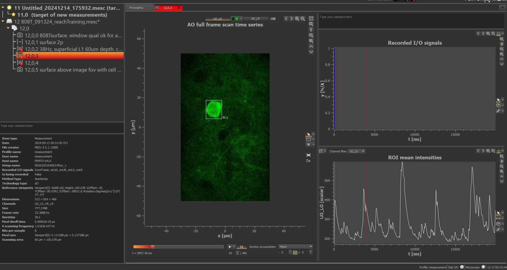Click the snapshot camera icon below the selection tools
The width and height of the screenshot is (507, 270).
(x=308, y=155)
